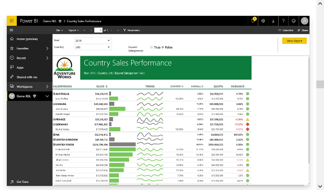
Task: Open the Year dropdown
Action: [93, 40]
